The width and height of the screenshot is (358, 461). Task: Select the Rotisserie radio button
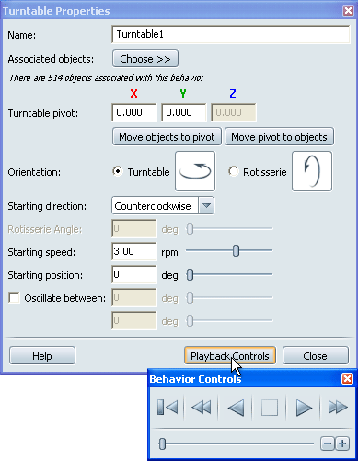pyautogui.click(x=234, y=171)
